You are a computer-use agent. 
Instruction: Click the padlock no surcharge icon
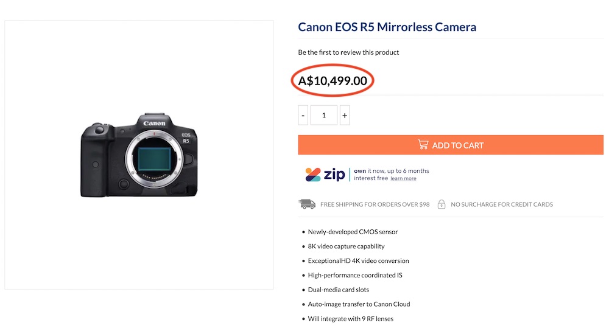point(441,204)
